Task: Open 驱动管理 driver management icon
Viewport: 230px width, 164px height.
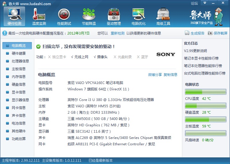Action: tap(114, 14)
